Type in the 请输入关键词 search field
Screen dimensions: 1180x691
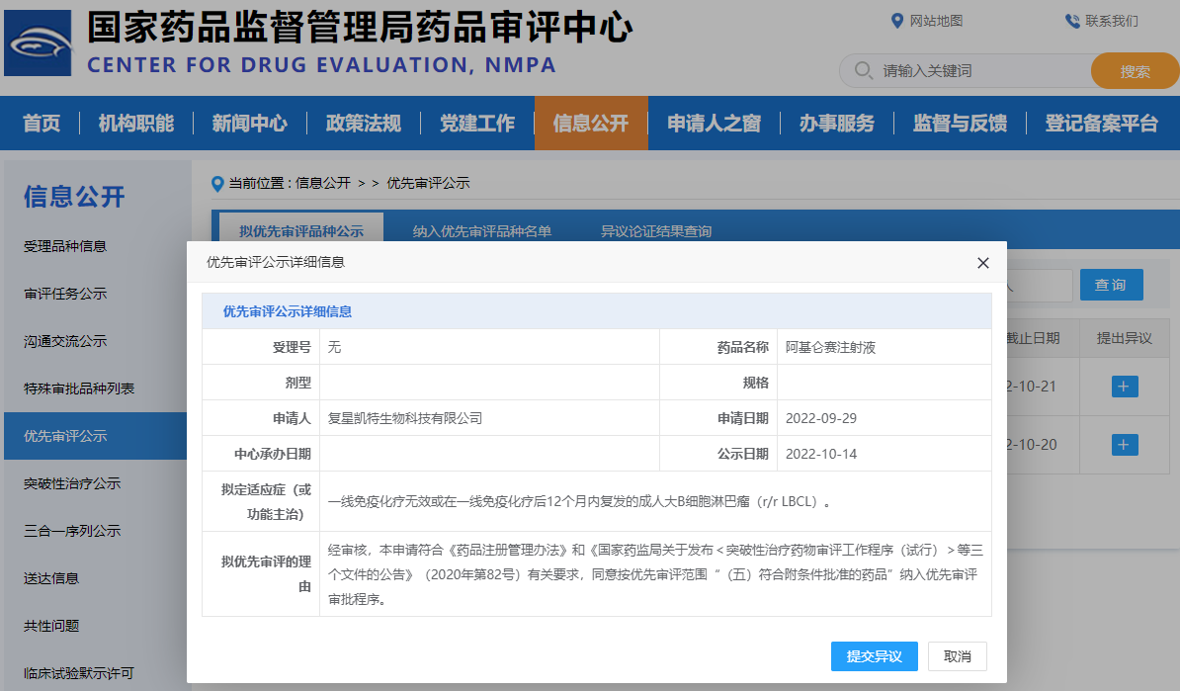click(x=978, y=71)
